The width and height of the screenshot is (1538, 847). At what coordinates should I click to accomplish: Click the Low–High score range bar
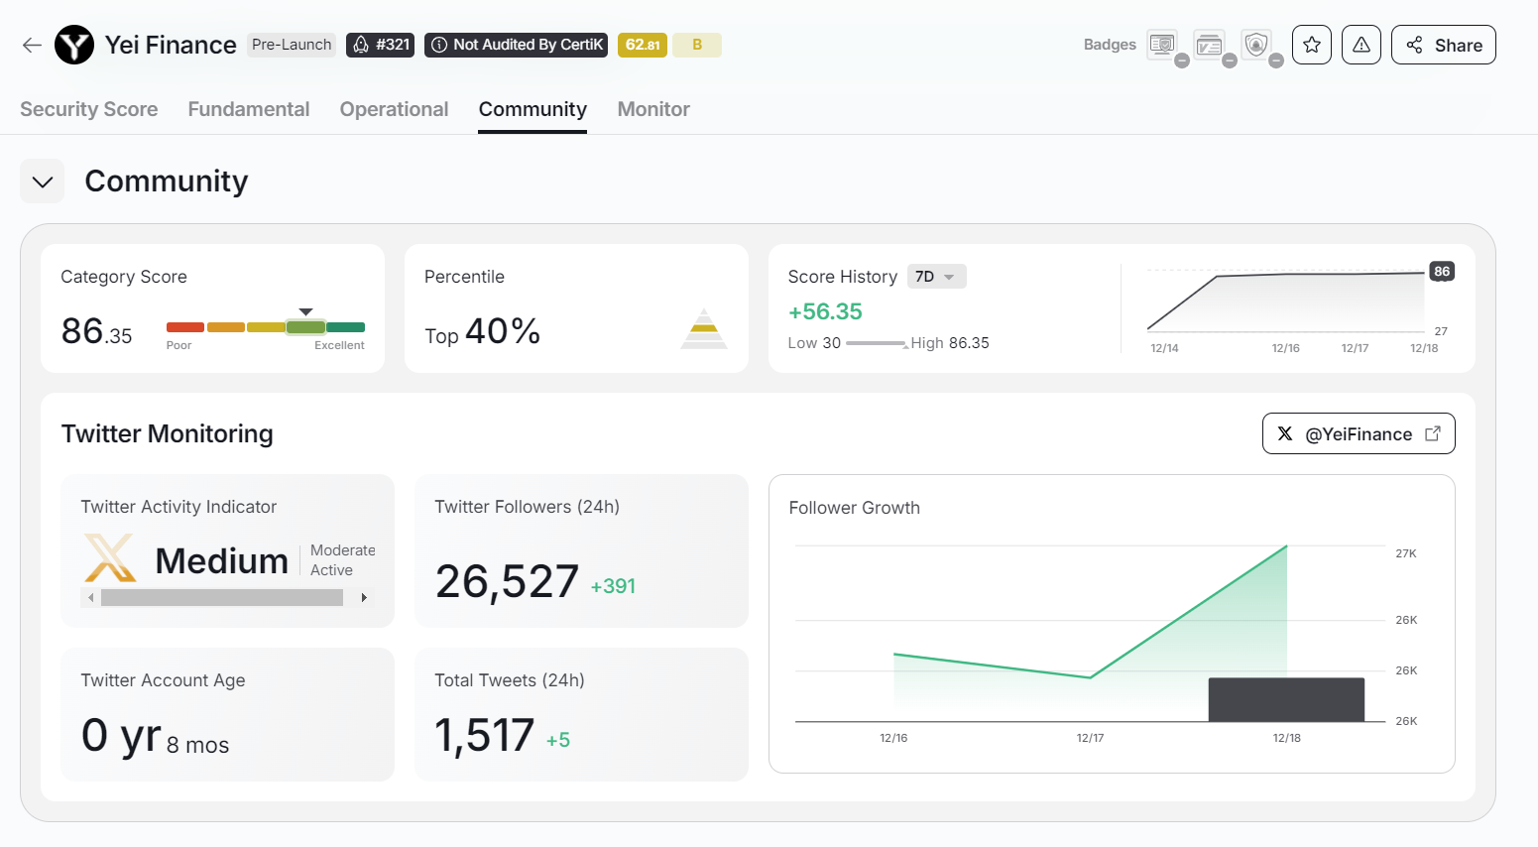(877, 343)
